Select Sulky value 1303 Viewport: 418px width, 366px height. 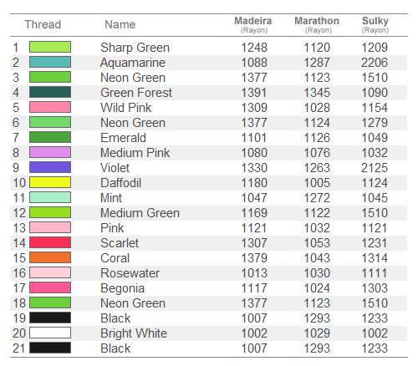375,288
